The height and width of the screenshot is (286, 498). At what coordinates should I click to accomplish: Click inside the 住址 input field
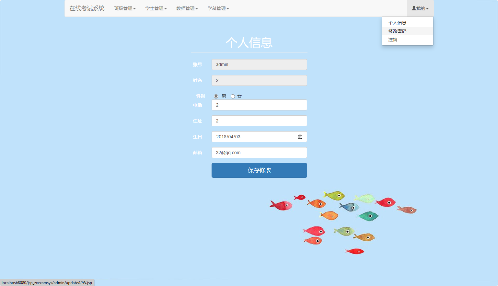259,121
